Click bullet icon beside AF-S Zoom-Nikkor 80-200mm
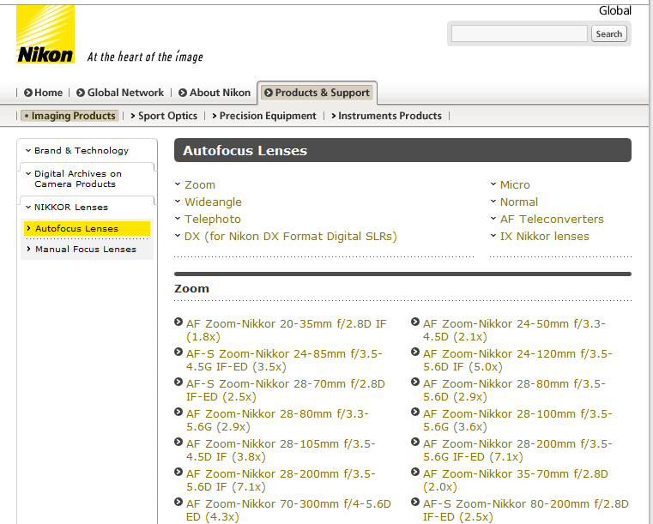Image resolution: width=653 pixels, height=524 pixels. 415,503
